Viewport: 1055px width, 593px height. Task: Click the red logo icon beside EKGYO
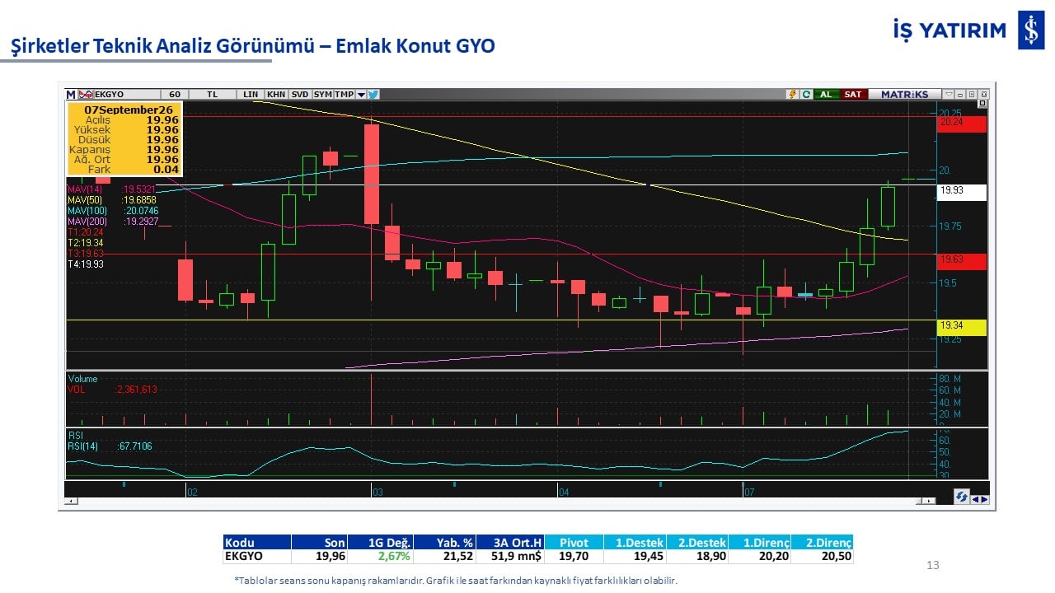tap(85, 94)
